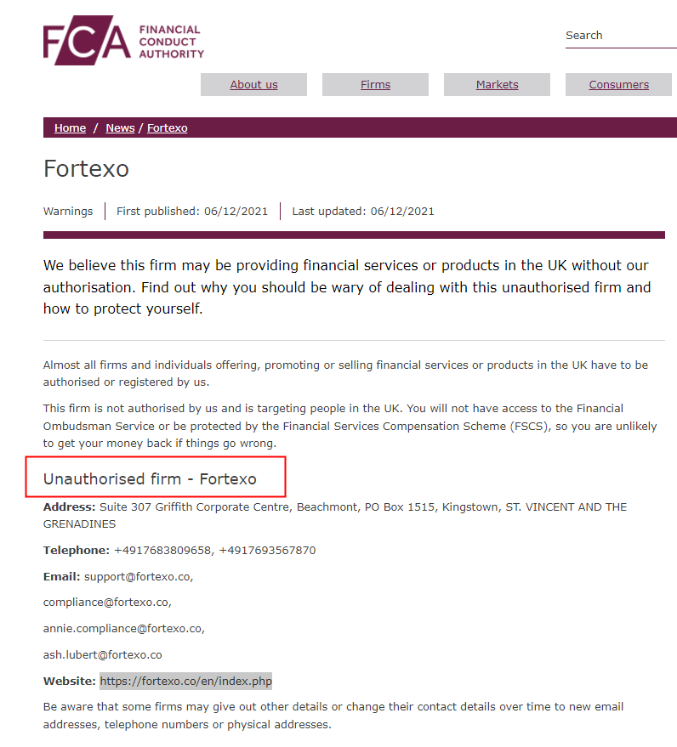Click the First published date text
This screenshot has width=677, height=747.
pyautogui.click(x=192, y=212)
